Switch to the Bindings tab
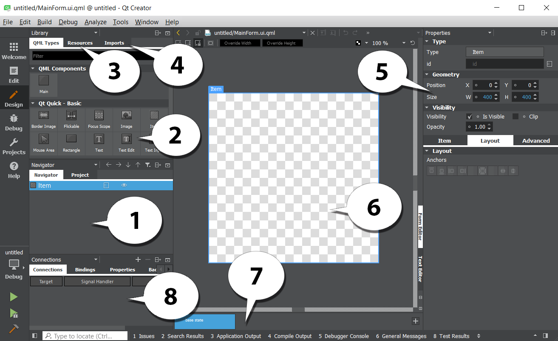The width and height of the screenshot is (558, 341). click(85, 270)
